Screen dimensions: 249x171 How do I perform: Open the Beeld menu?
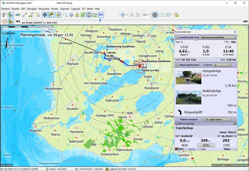click(x=90, y=9)
